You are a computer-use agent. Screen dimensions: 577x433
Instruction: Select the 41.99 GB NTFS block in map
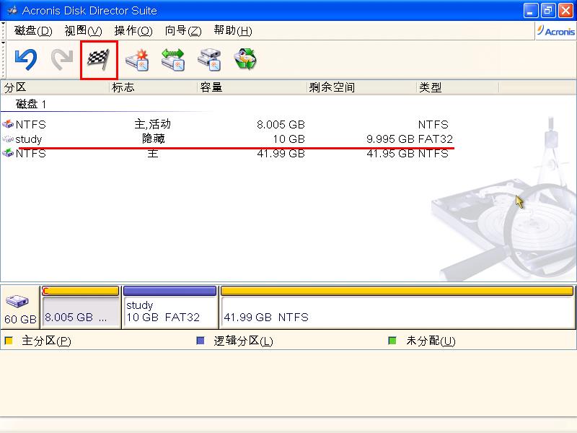tap(397, 307)
